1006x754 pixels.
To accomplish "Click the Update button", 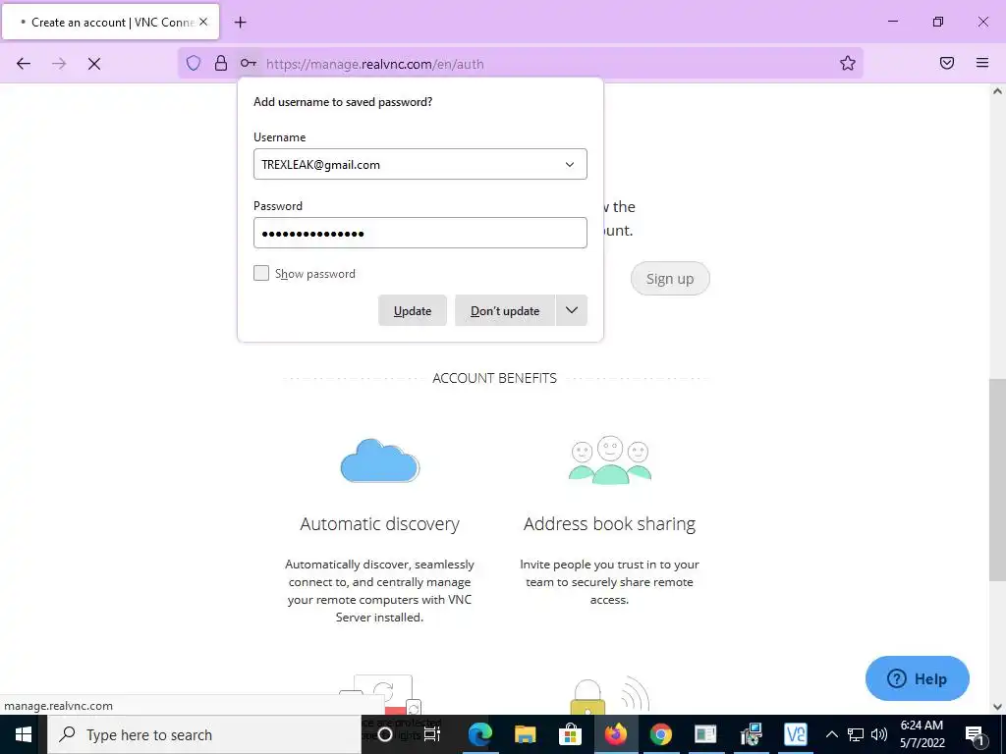I will point(412,311).
